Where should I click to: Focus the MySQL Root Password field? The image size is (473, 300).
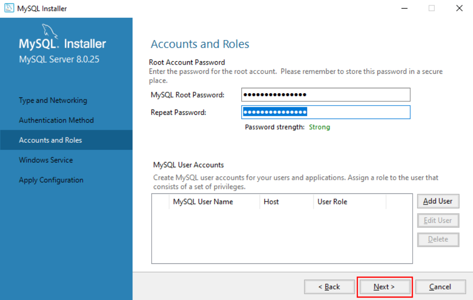[326, 95]
